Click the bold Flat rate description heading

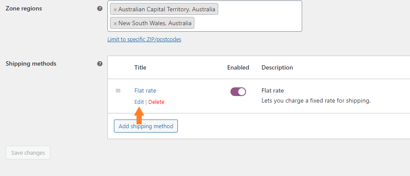273,90
